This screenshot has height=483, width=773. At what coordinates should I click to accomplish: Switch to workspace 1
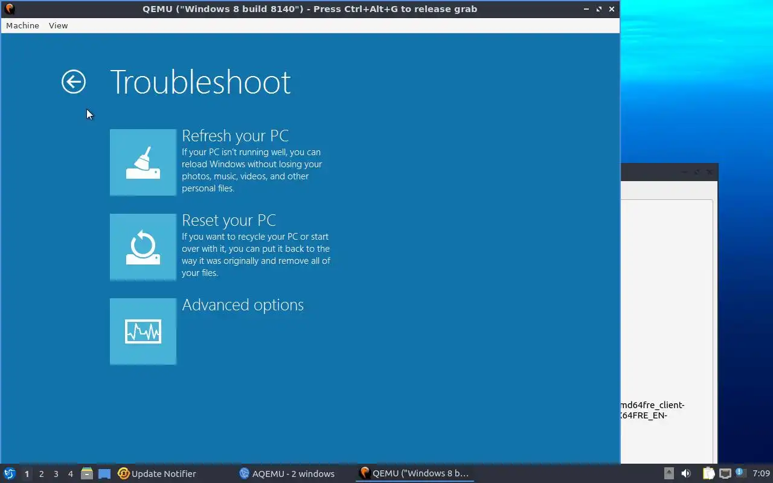coord(27,474)
